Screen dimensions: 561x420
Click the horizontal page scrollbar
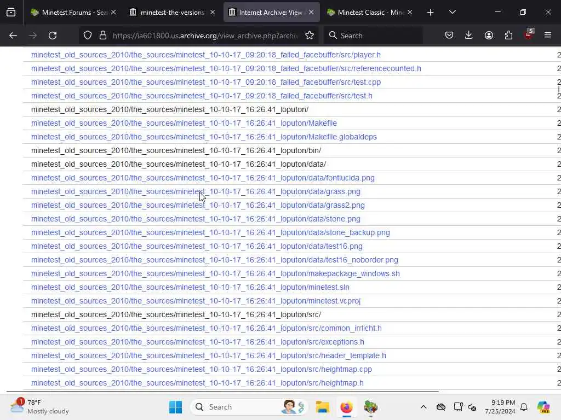222,392
